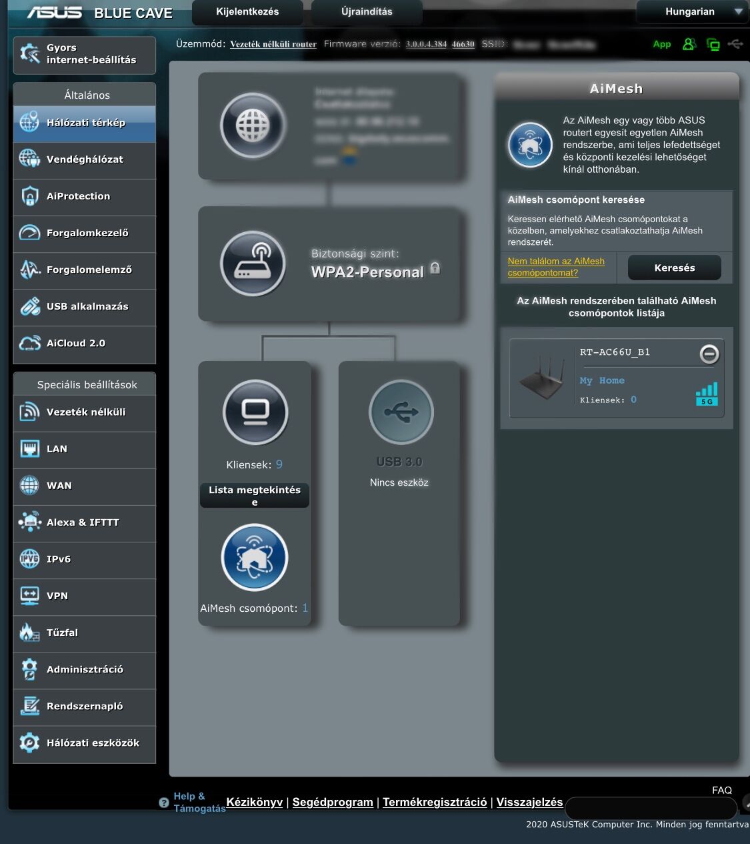
Task: Go to Hálózati térkép page
Action: pyautogui.click(x=85, y=123)
